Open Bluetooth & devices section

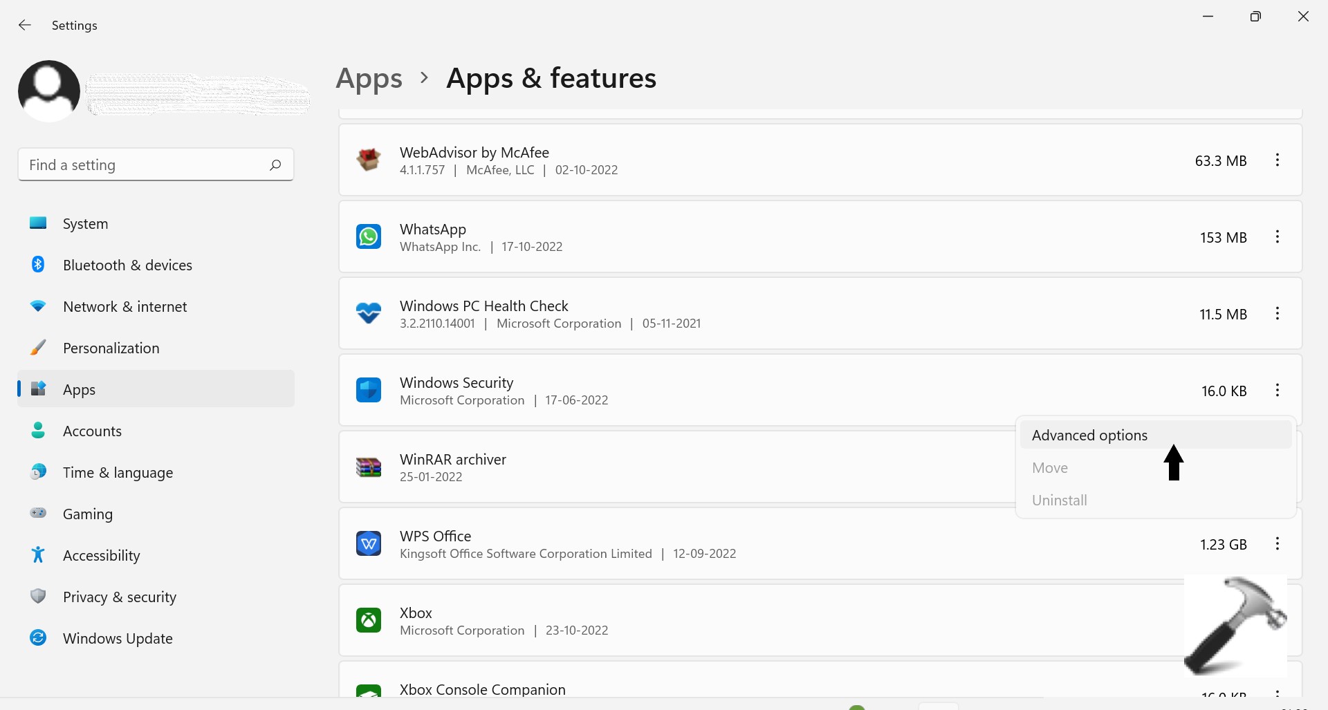coord(127,265)
